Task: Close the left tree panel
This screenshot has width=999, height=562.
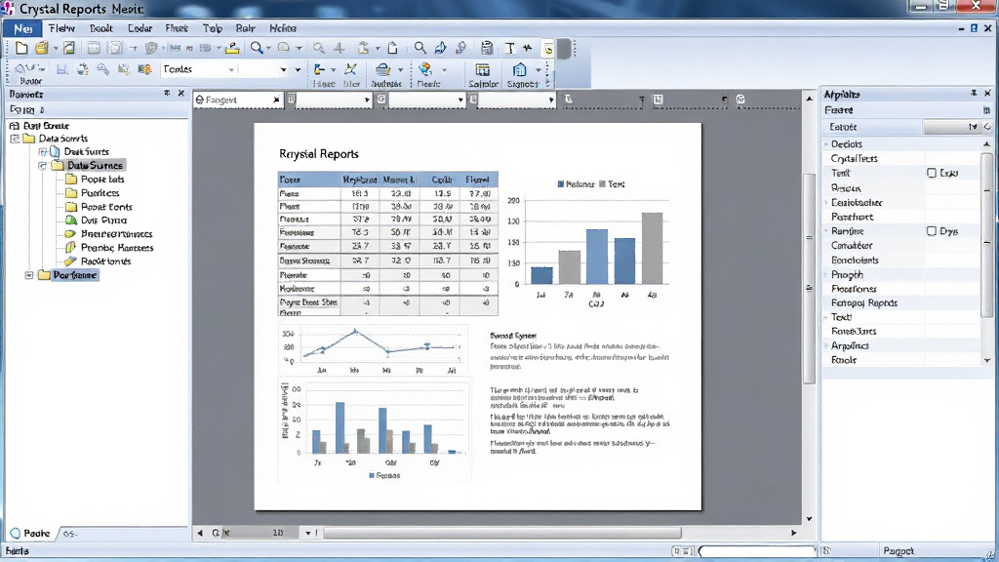Action: coord(180,93)
